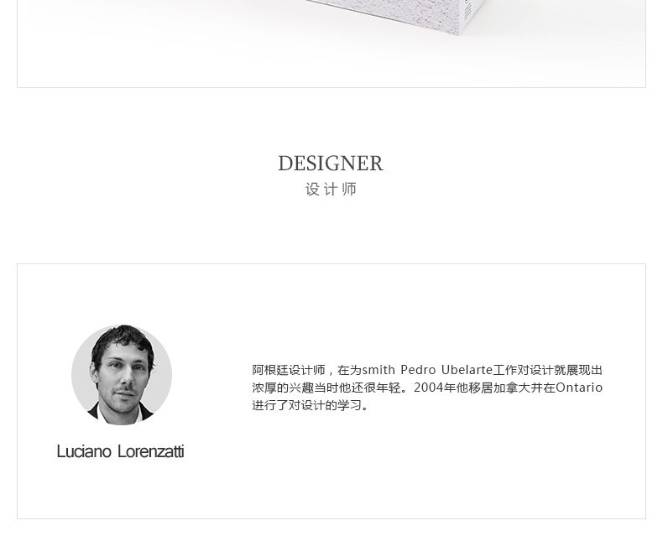Click 阿根廷设计师 at the bio start

tap(289, 370)
